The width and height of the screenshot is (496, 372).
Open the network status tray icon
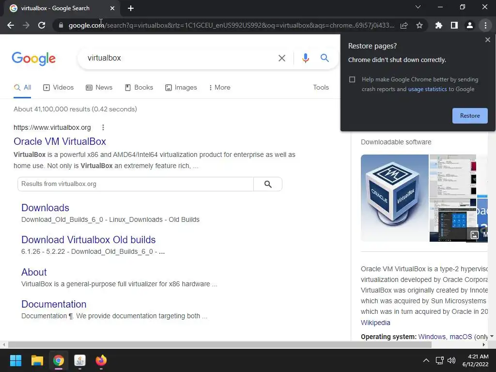(x=439, y=360)
